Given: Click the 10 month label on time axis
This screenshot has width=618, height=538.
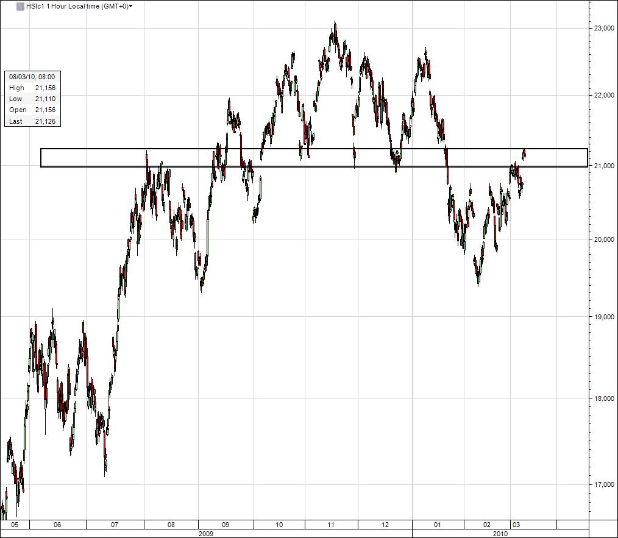Looking at the screenshot, I should coord(279,525).
